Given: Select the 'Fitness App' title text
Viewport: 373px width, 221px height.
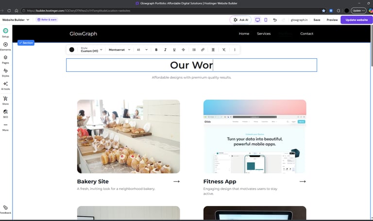Looking at the screenshot, I should point(220,182).
